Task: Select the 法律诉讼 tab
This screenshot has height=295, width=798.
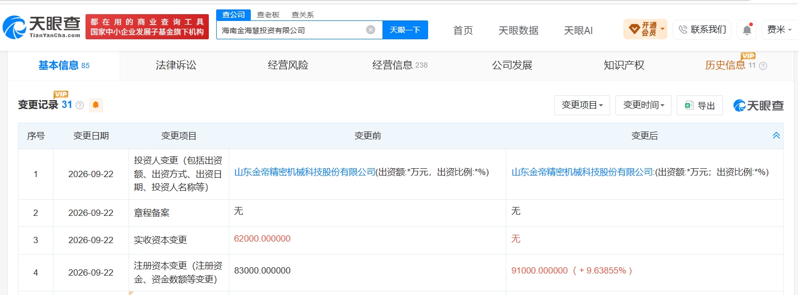Action: [x=176, y=65]
